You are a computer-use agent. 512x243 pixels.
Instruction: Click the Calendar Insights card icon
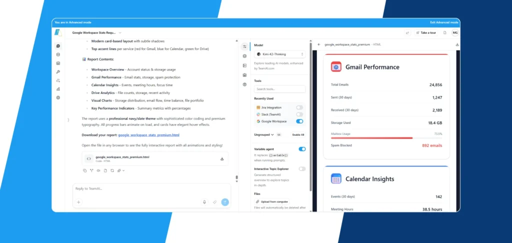336,178
